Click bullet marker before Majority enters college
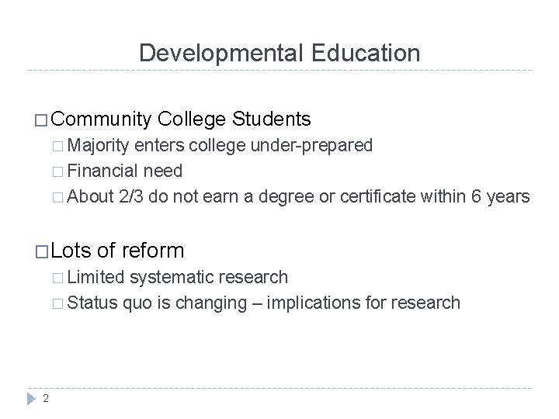 point(61,145)
